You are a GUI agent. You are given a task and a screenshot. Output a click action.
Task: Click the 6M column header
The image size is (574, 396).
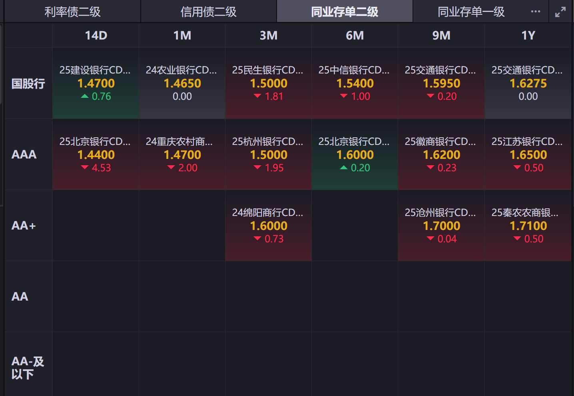355,36
